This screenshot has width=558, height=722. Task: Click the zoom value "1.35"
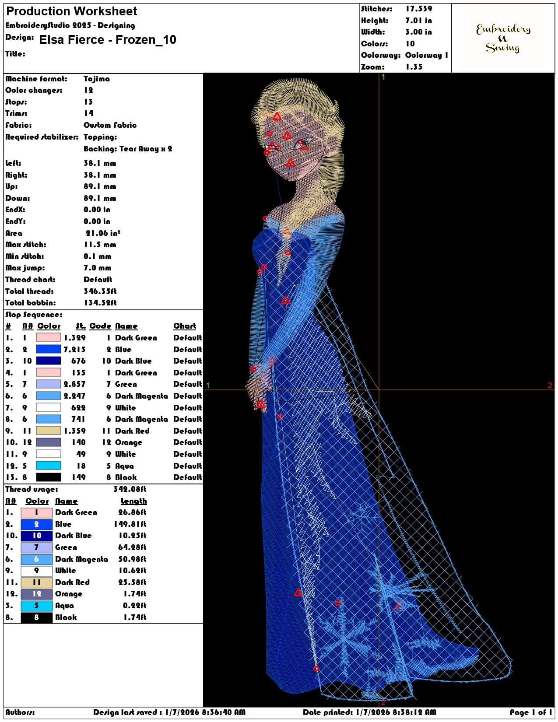coord(414,67)
